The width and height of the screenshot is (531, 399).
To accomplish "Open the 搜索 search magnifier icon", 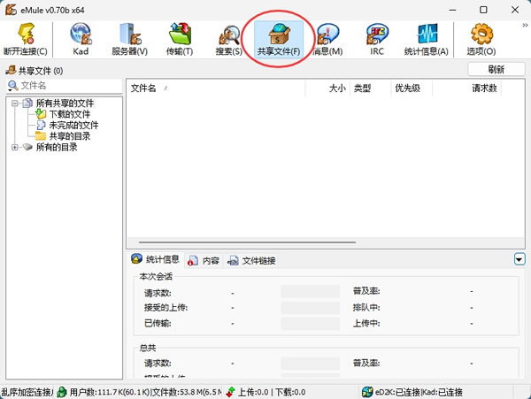I will coord(229,35).
